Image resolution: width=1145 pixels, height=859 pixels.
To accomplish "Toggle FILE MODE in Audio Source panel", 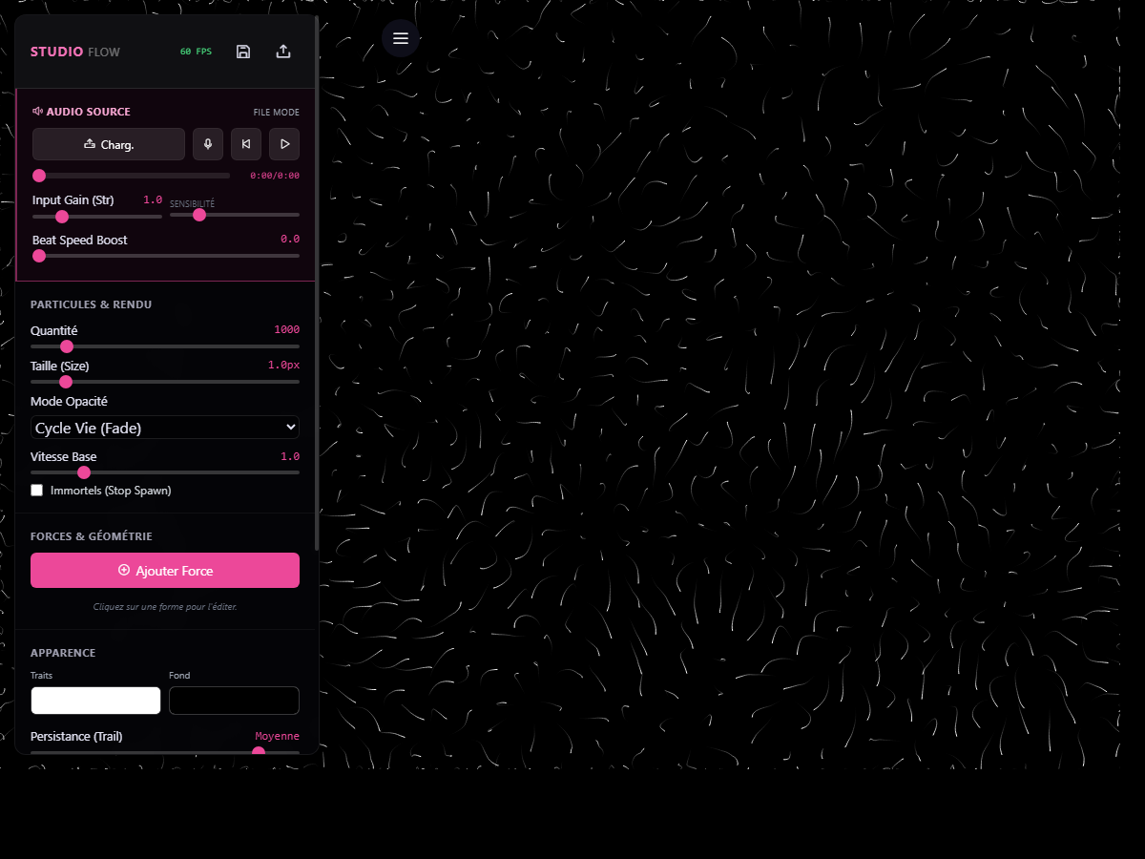I will (x=276, y=112).
